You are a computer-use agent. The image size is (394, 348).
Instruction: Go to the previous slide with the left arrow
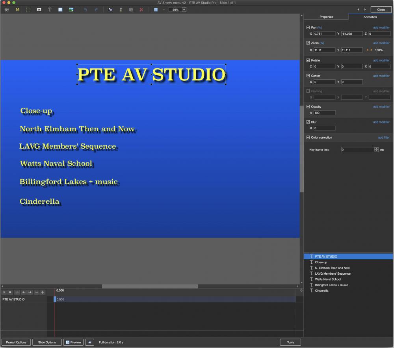(x=358, y=9)
